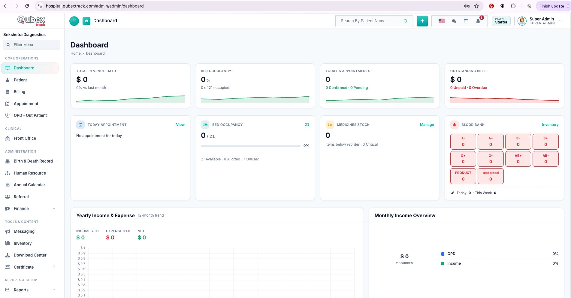This screenshot has height=298, width=571.
Task: Click Manage on the Medicines Stock card
Action: coord(427,125)
